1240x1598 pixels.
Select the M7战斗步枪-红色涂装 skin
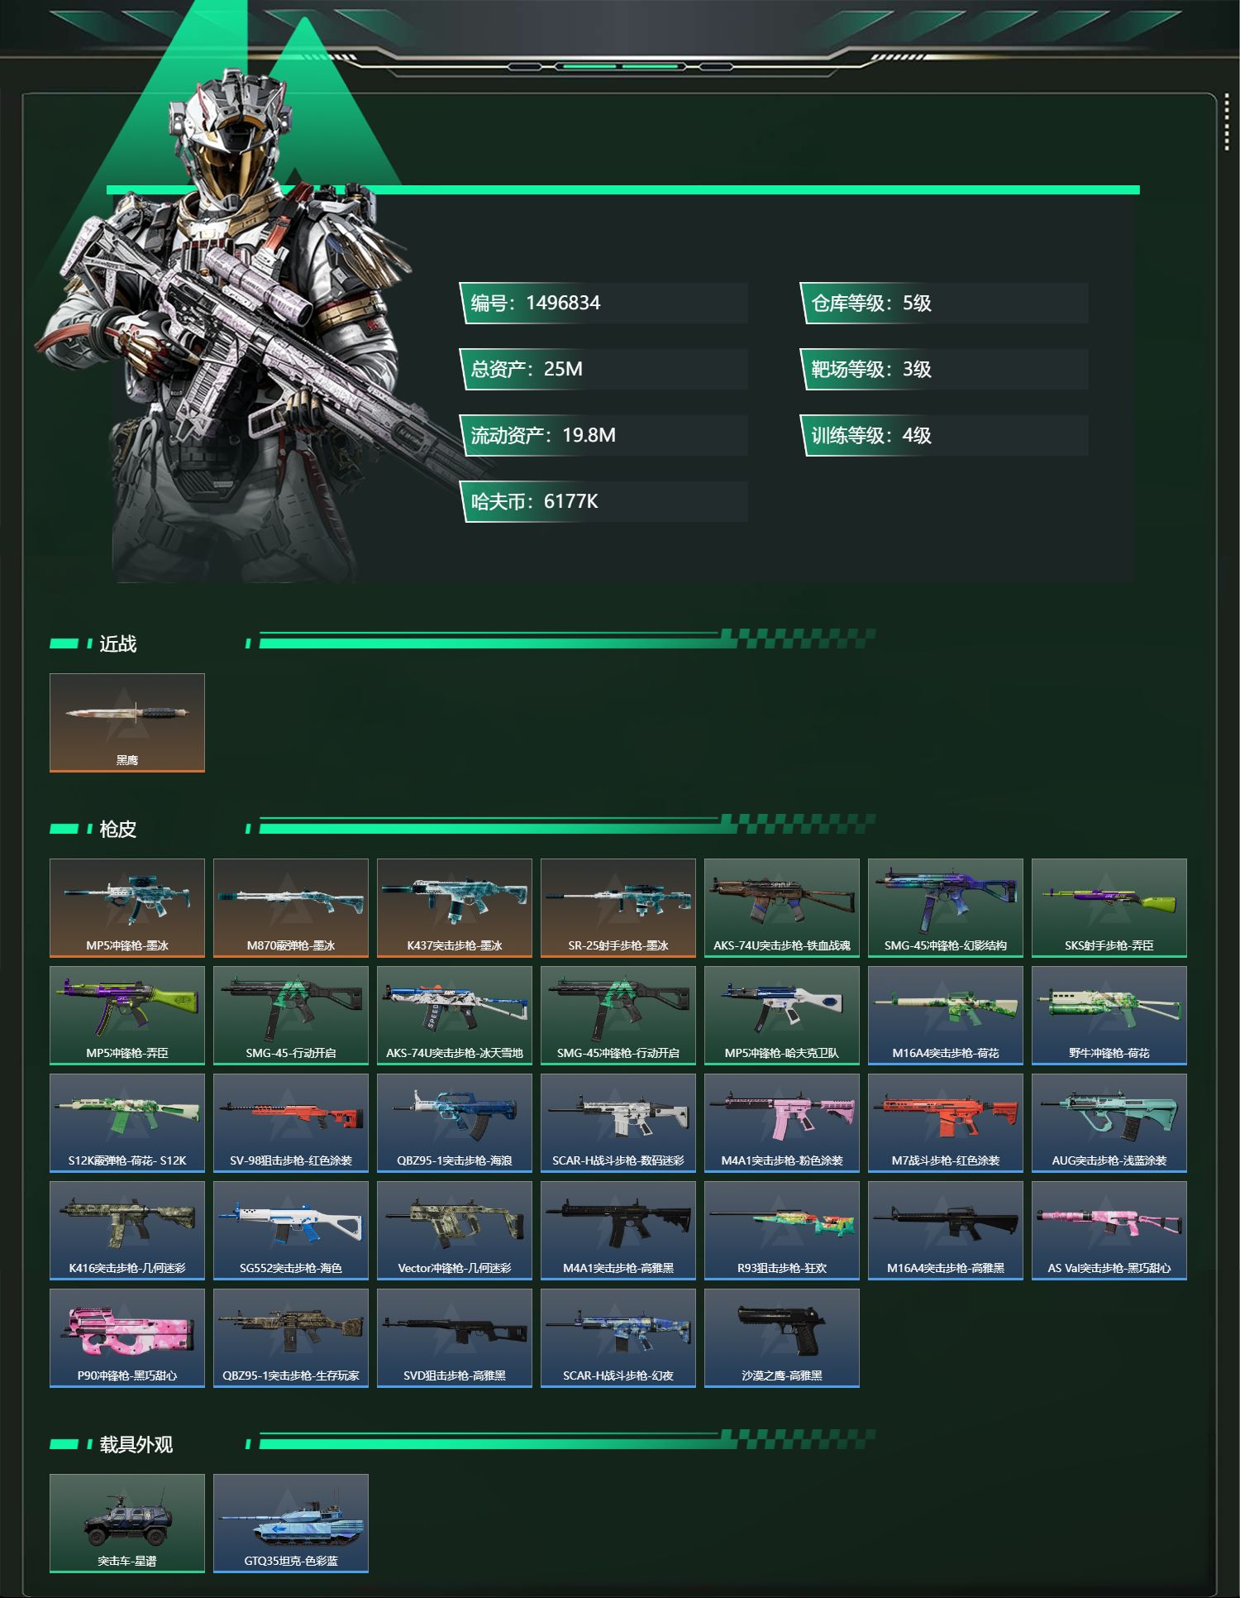coord(946,1123)
